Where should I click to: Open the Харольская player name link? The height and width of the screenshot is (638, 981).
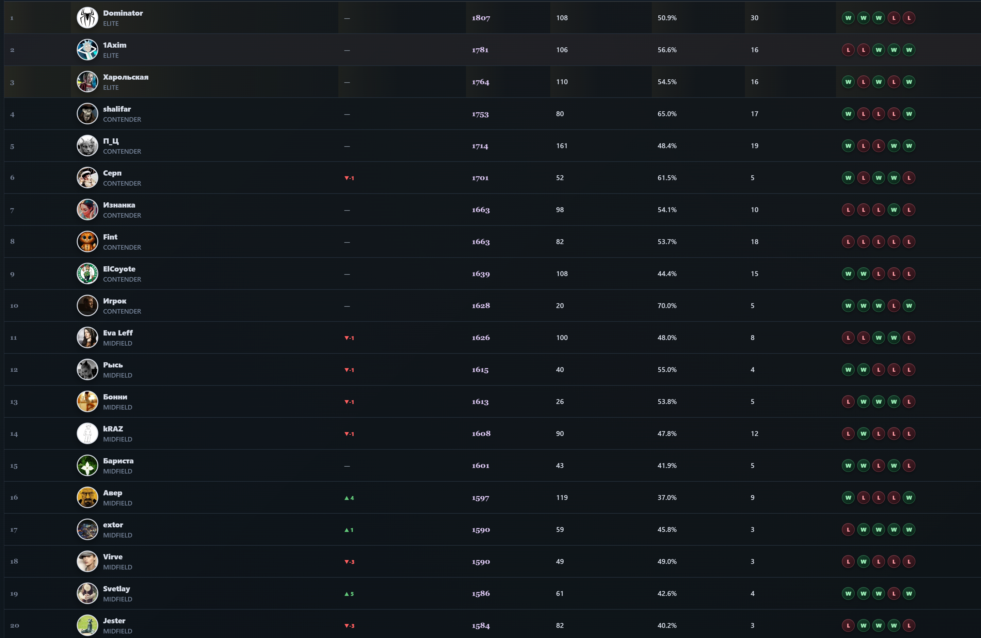126,77
